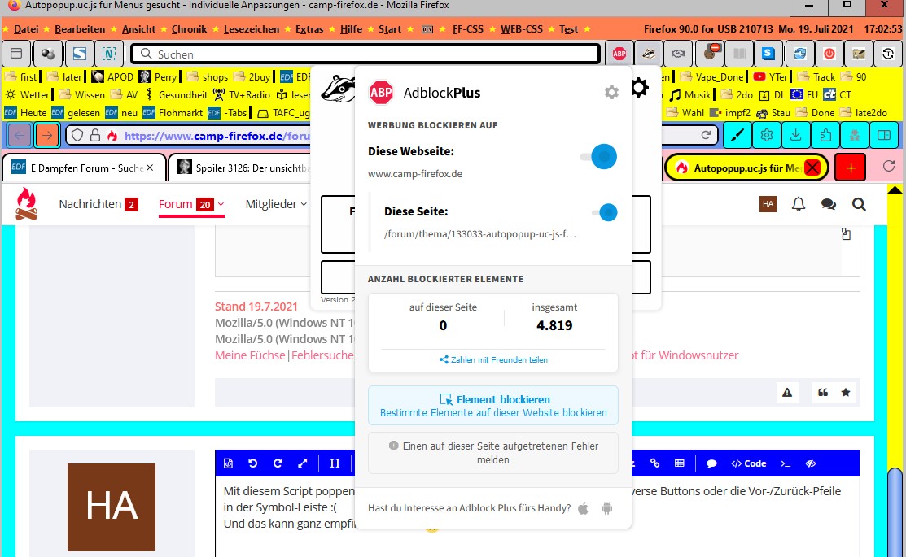Click Zahlen mit Freunden teilen link
The width and height of the screenshot is (906, 557).
[x=493, y=359]
